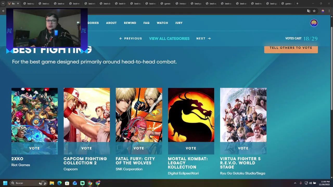Click the translate page icon
This screenshot has height=187, width=333.
point(309,11)
